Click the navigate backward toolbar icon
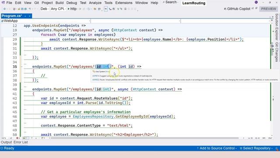The width and height of the screenshot is (280, 158). (x=5, y=9)
